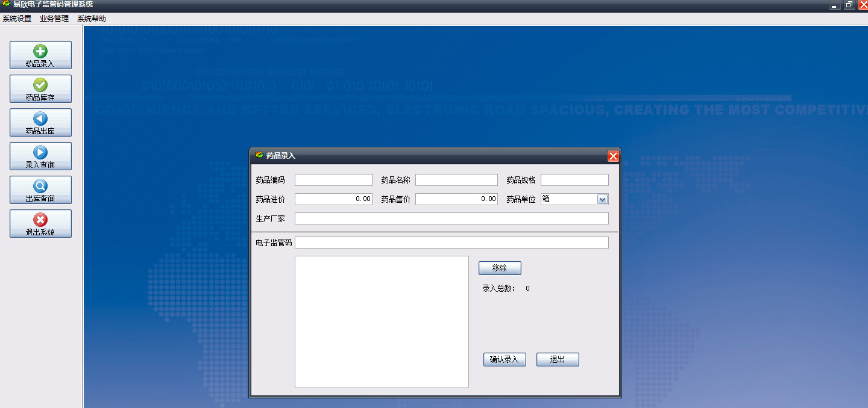The image size is (868, 408).
Task: Expand the 药品单位 unit dropdown
Action: point(603,199)
